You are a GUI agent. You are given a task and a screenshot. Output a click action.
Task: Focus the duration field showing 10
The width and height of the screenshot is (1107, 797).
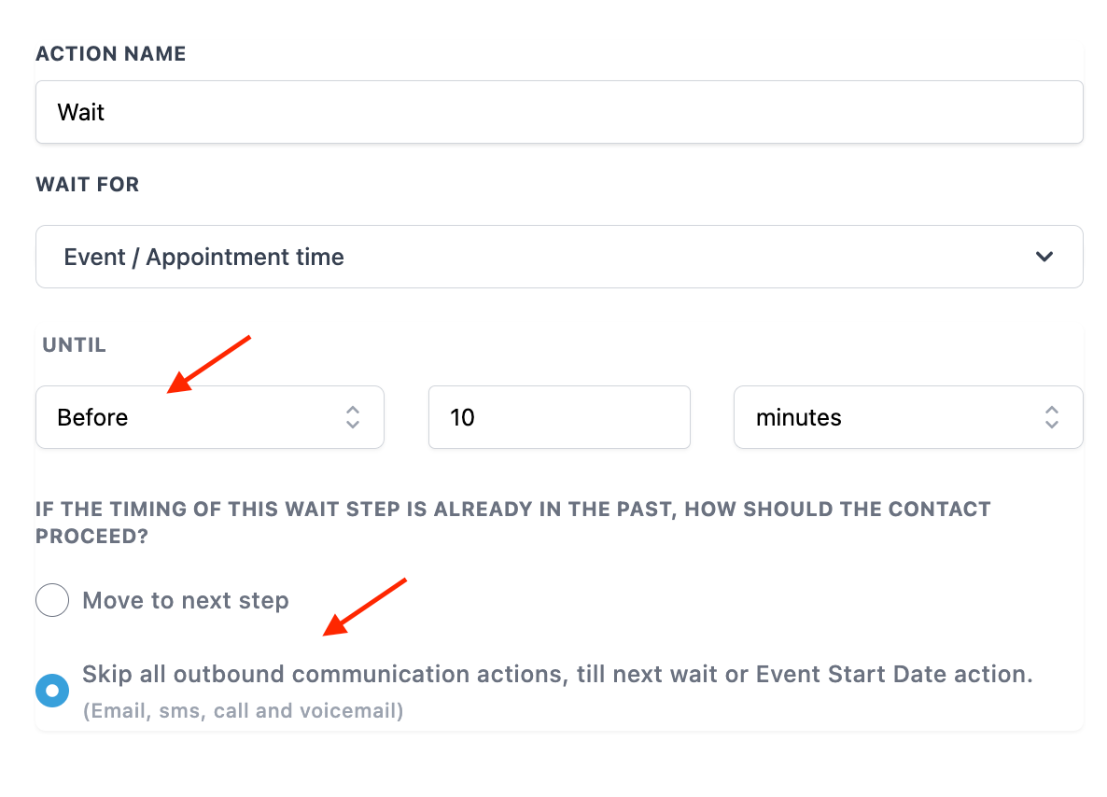[558, 417]
